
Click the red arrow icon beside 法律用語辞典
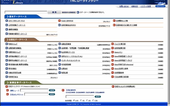tap(112, 73)
